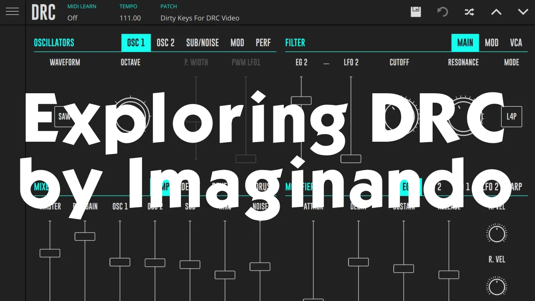The width and height of the screenshot is (535, 301).
Task: Toggle MIDI Learn Off value
Action: [72, 18]
